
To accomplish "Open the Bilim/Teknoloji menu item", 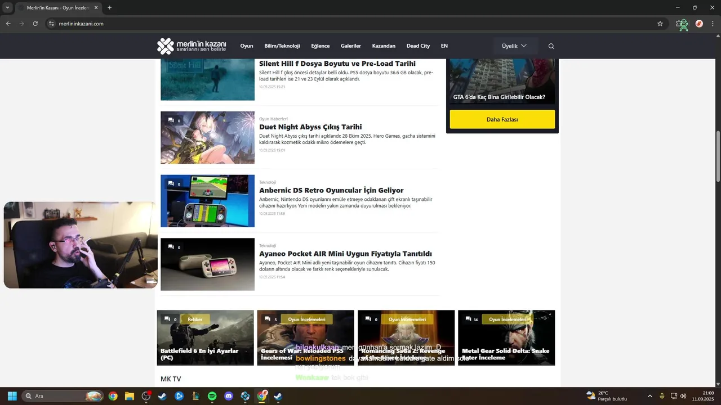I will (282, 46).
